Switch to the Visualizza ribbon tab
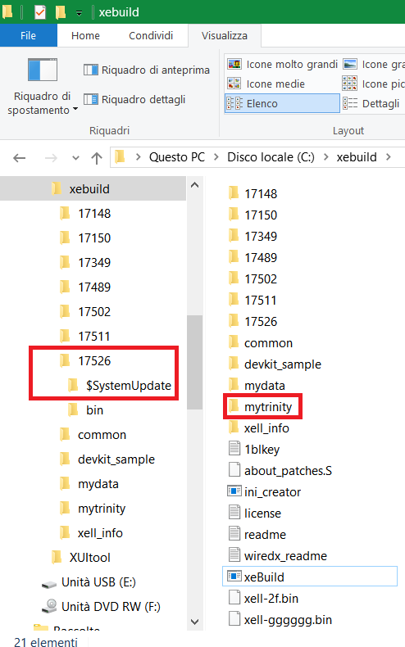 [225, 36]
